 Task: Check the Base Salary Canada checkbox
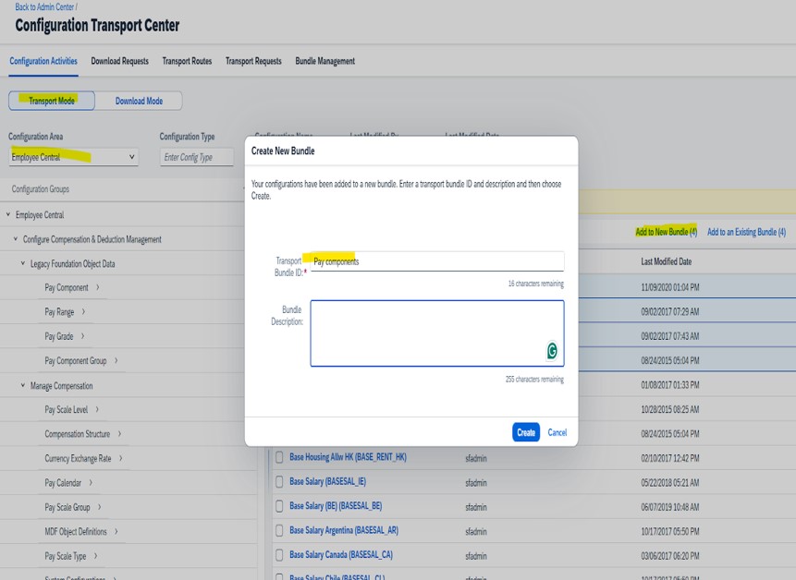pos(279,555)
